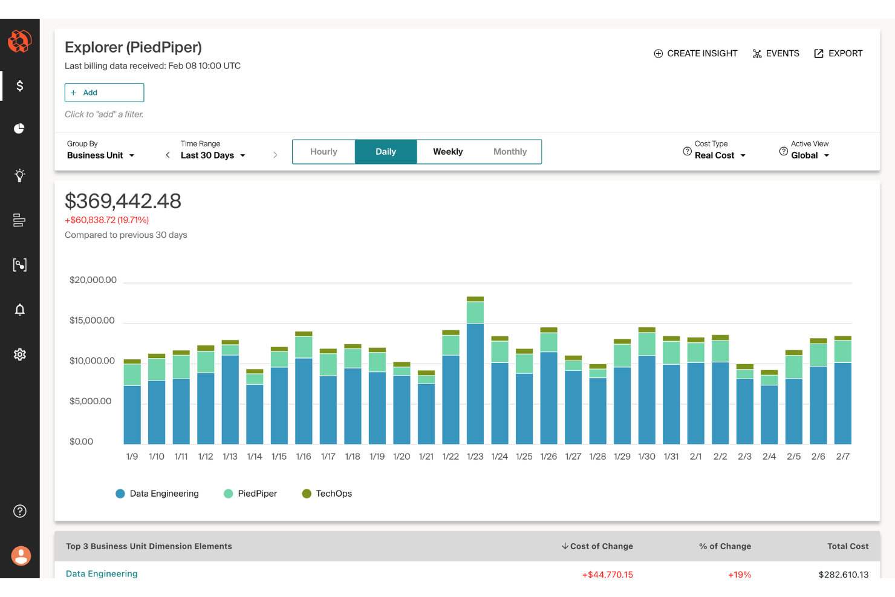
Task: Switch to Monthly granularity
Action: [x=510, y=152]
